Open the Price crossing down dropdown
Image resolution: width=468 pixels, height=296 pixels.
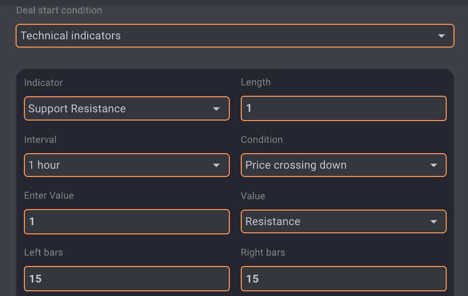[336, 165]
